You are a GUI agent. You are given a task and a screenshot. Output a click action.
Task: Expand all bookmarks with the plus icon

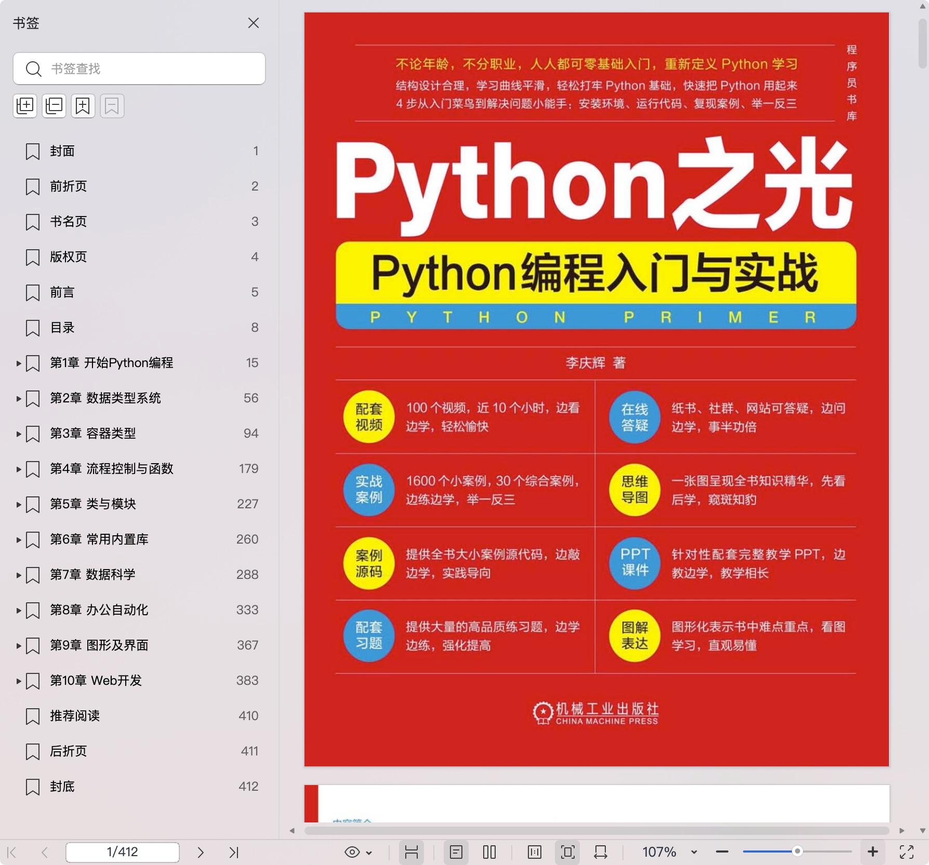tap(25, 106)
